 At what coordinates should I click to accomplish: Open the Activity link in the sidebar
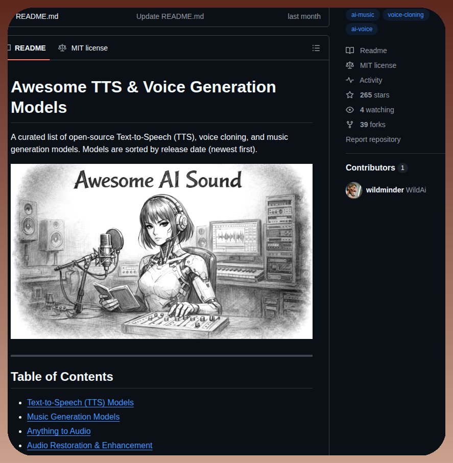pyautogui.click(x=371, y=80)
